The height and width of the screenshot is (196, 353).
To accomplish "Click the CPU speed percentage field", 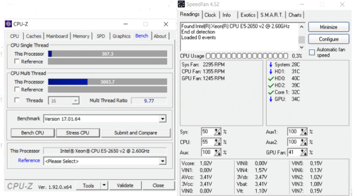I will (208, 142).
